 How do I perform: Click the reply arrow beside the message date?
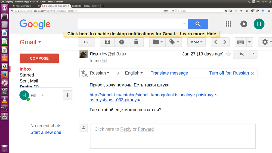[x=241, y=54]
